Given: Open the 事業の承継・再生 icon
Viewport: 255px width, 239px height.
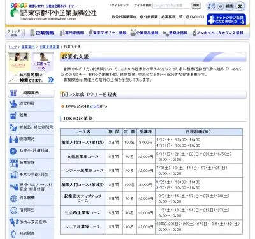Looking at the screenshot, I should click(x=14, y=175).
